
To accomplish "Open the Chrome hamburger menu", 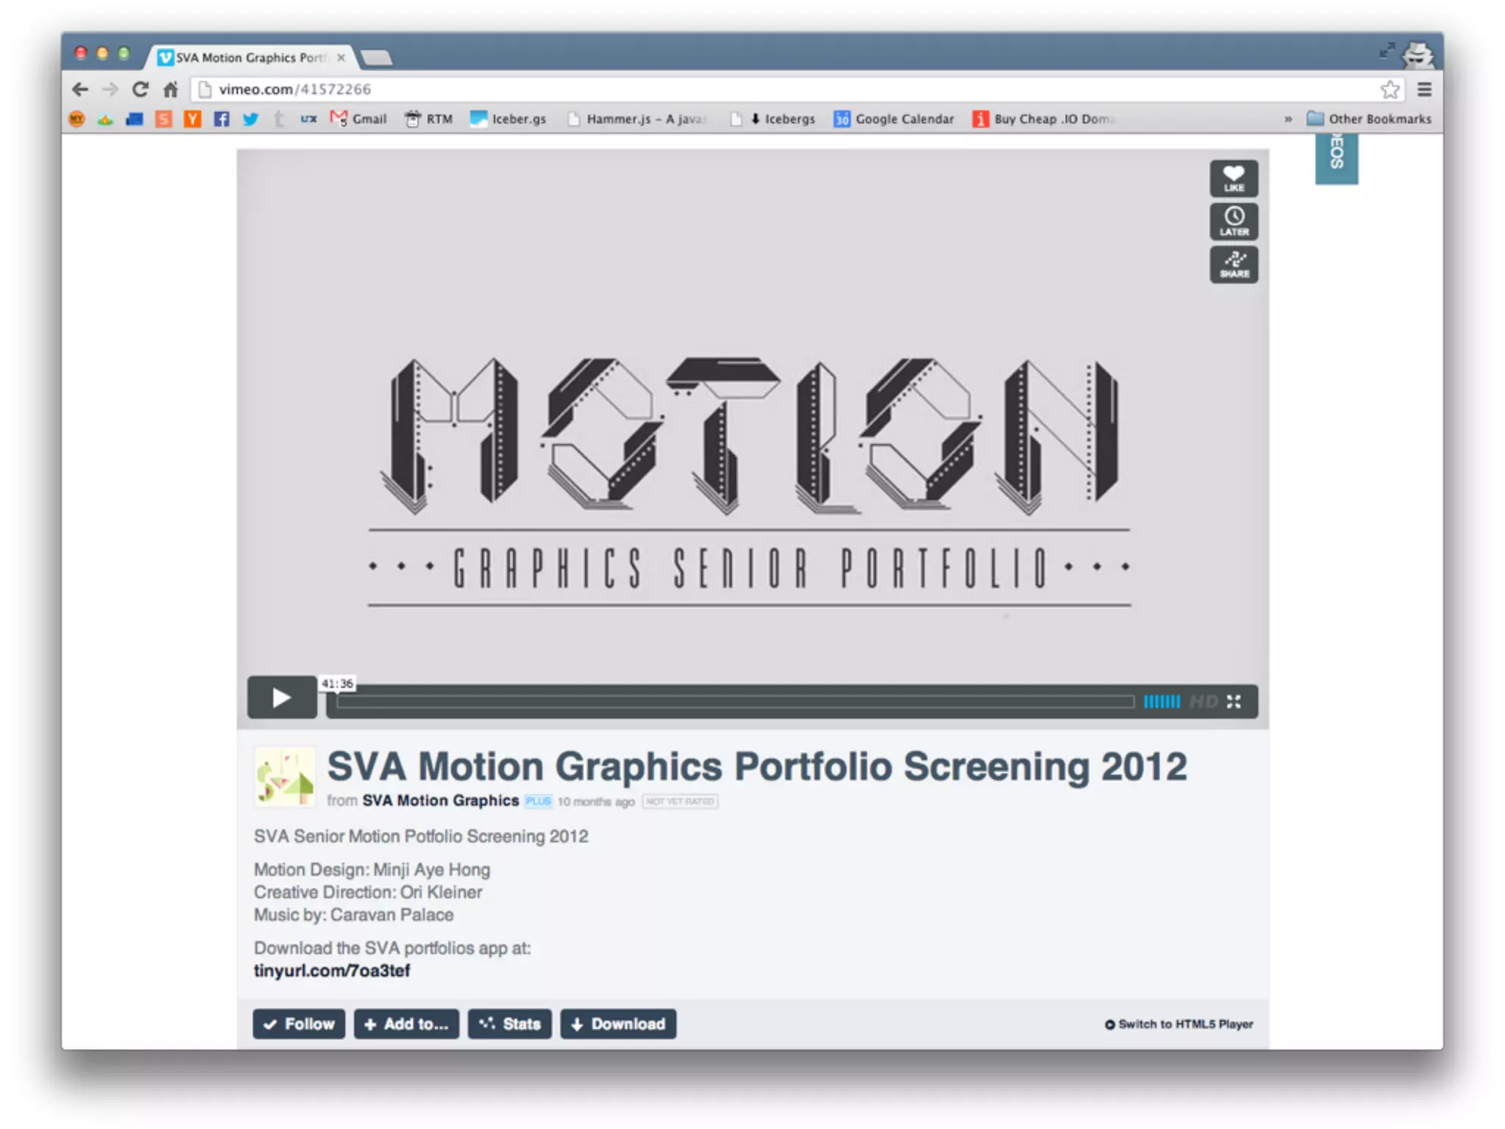I will (1424, 89).
